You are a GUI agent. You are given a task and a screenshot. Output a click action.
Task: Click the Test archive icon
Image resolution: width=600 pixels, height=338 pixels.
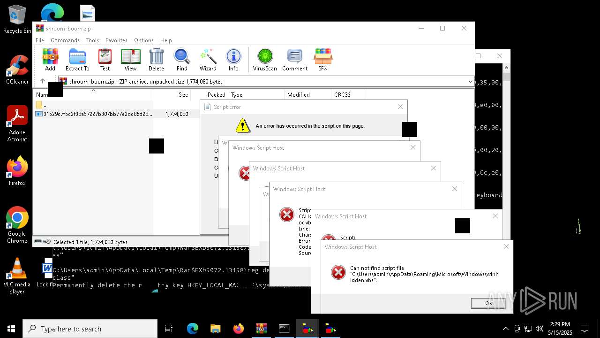(x=105, y=60)
